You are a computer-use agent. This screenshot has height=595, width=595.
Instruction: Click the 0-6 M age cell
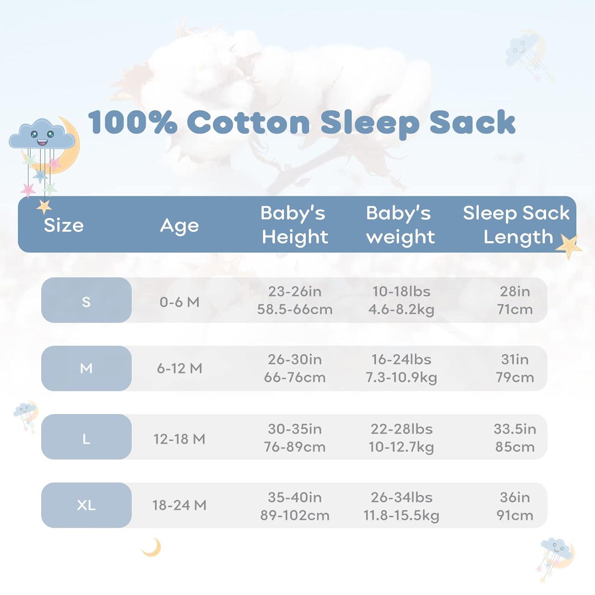(179, 302)
